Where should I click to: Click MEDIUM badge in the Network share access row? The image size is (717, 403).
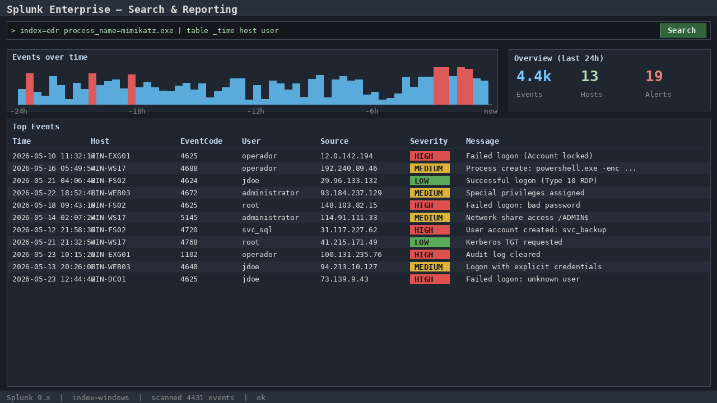click(x=430, y=218)
